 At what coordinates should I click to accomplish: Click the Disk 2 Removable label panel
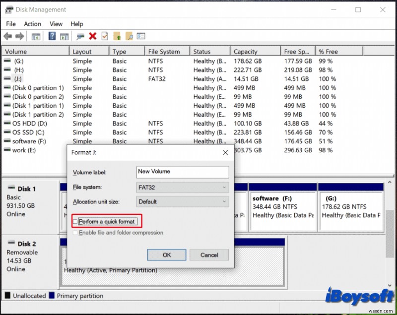tap(30, 262)
